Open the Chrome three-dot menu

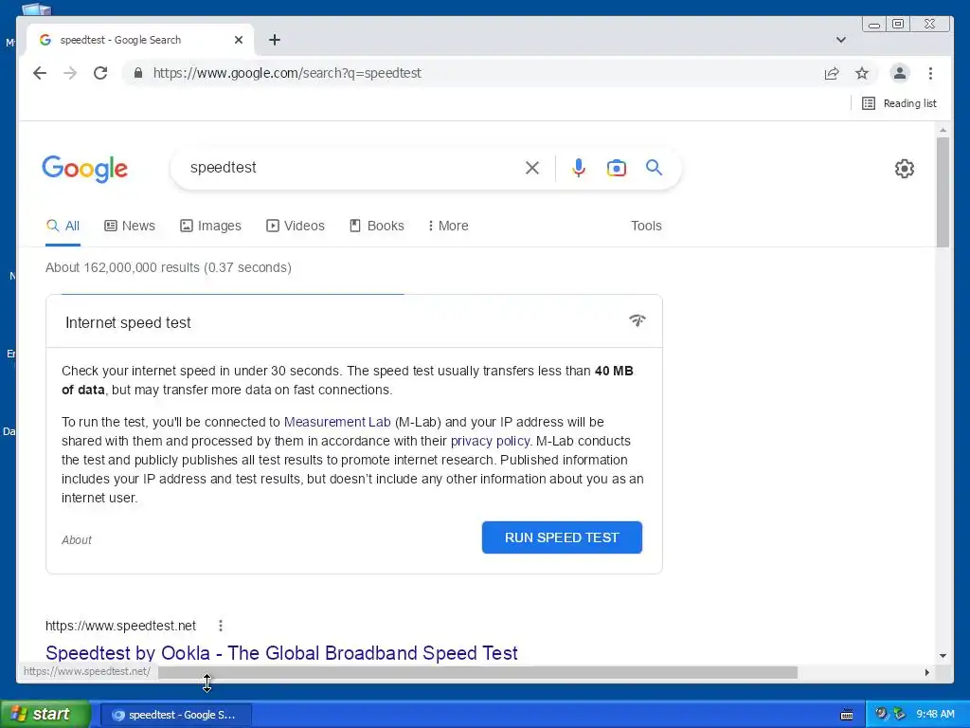930,73
